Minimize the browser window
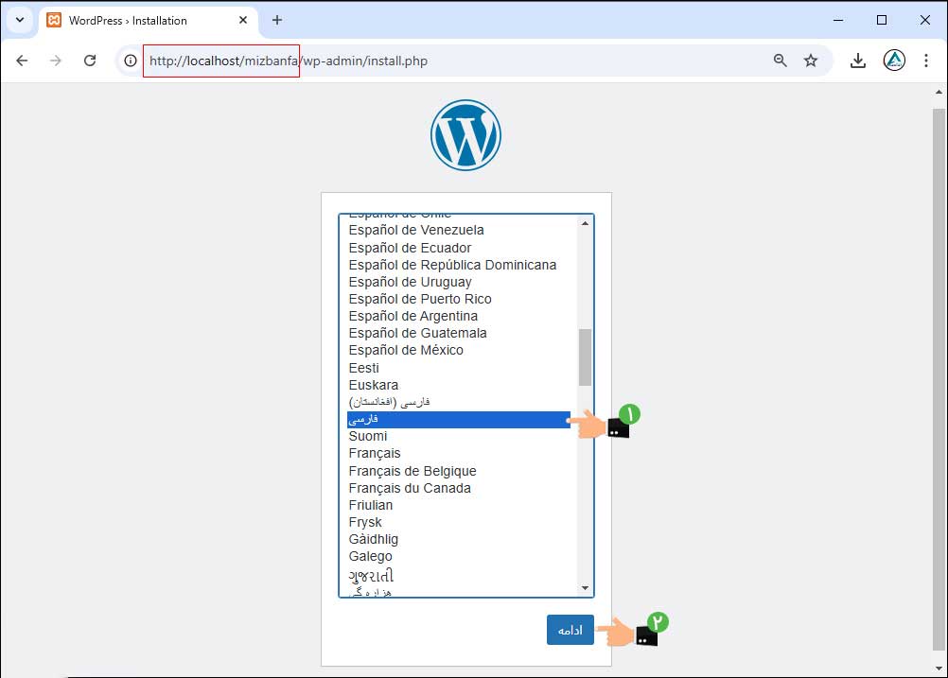948x678 pixels. coord(838,20)
